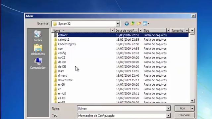
Task: Select the Dism folder icon
Action: click(55, 71)
